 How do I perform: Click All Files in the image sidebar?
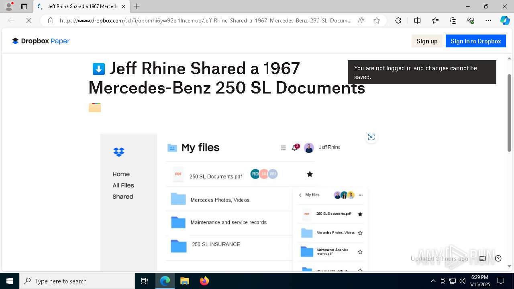(x=123, y=185)
